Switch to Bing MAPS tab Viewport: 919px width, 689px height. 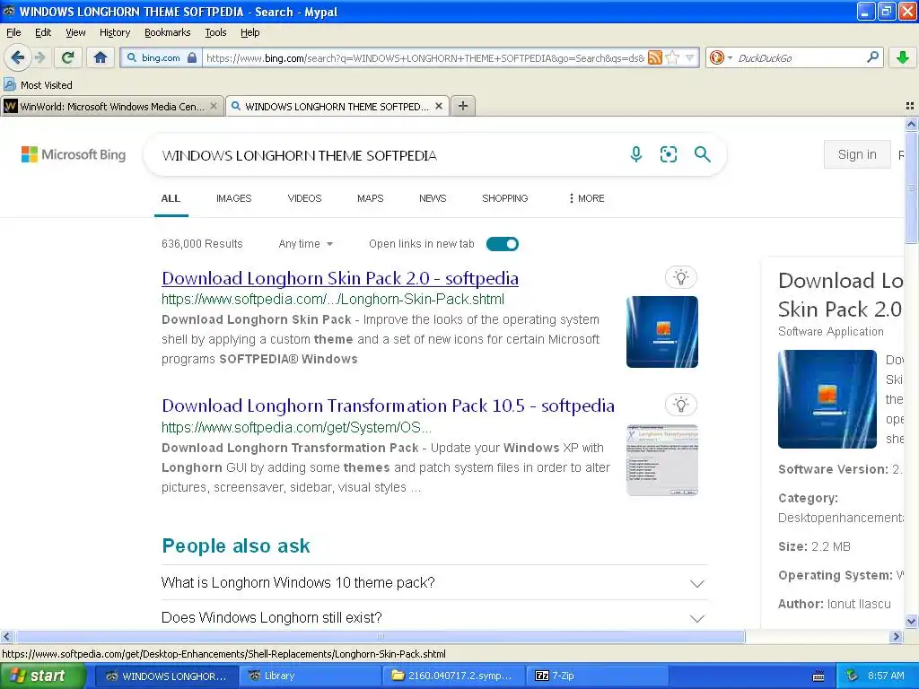coord(370,198)
